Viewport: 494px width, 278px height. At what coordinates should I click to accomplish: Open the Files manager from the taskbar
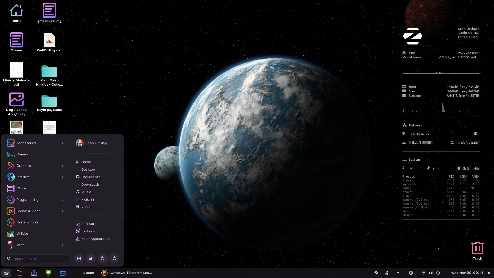pyautogui.click(x=20, y=273)
